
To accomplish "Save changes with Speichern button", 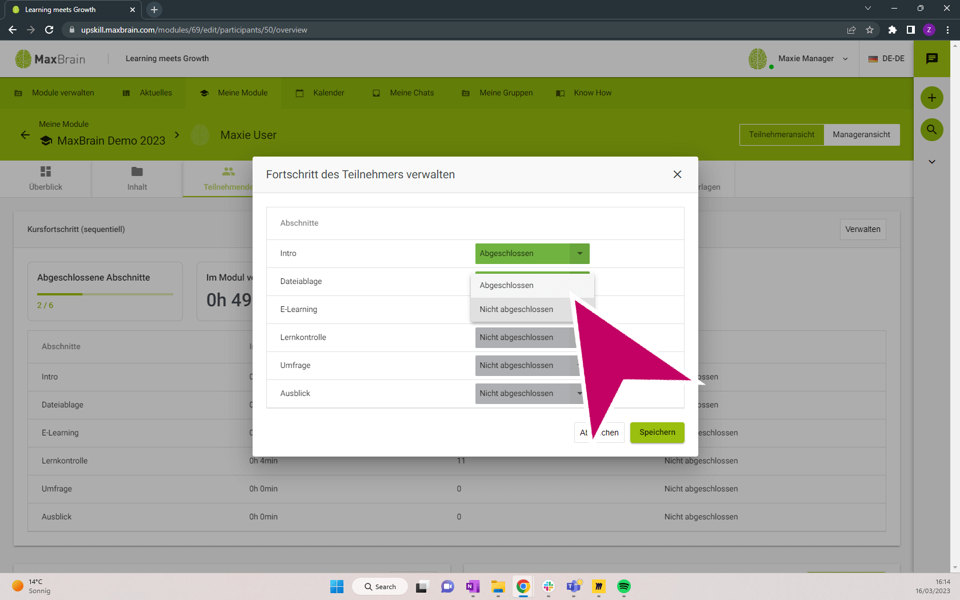I will pos(657,432).
